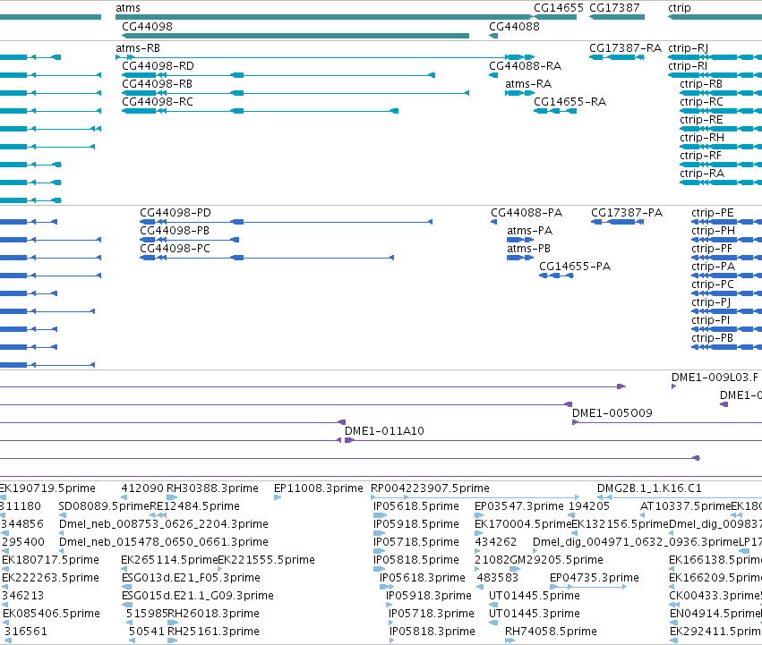Select RP004223907.5prime feature
This screenshot has height=645, width=762.
pyautogui.click(x=475, y=497)
